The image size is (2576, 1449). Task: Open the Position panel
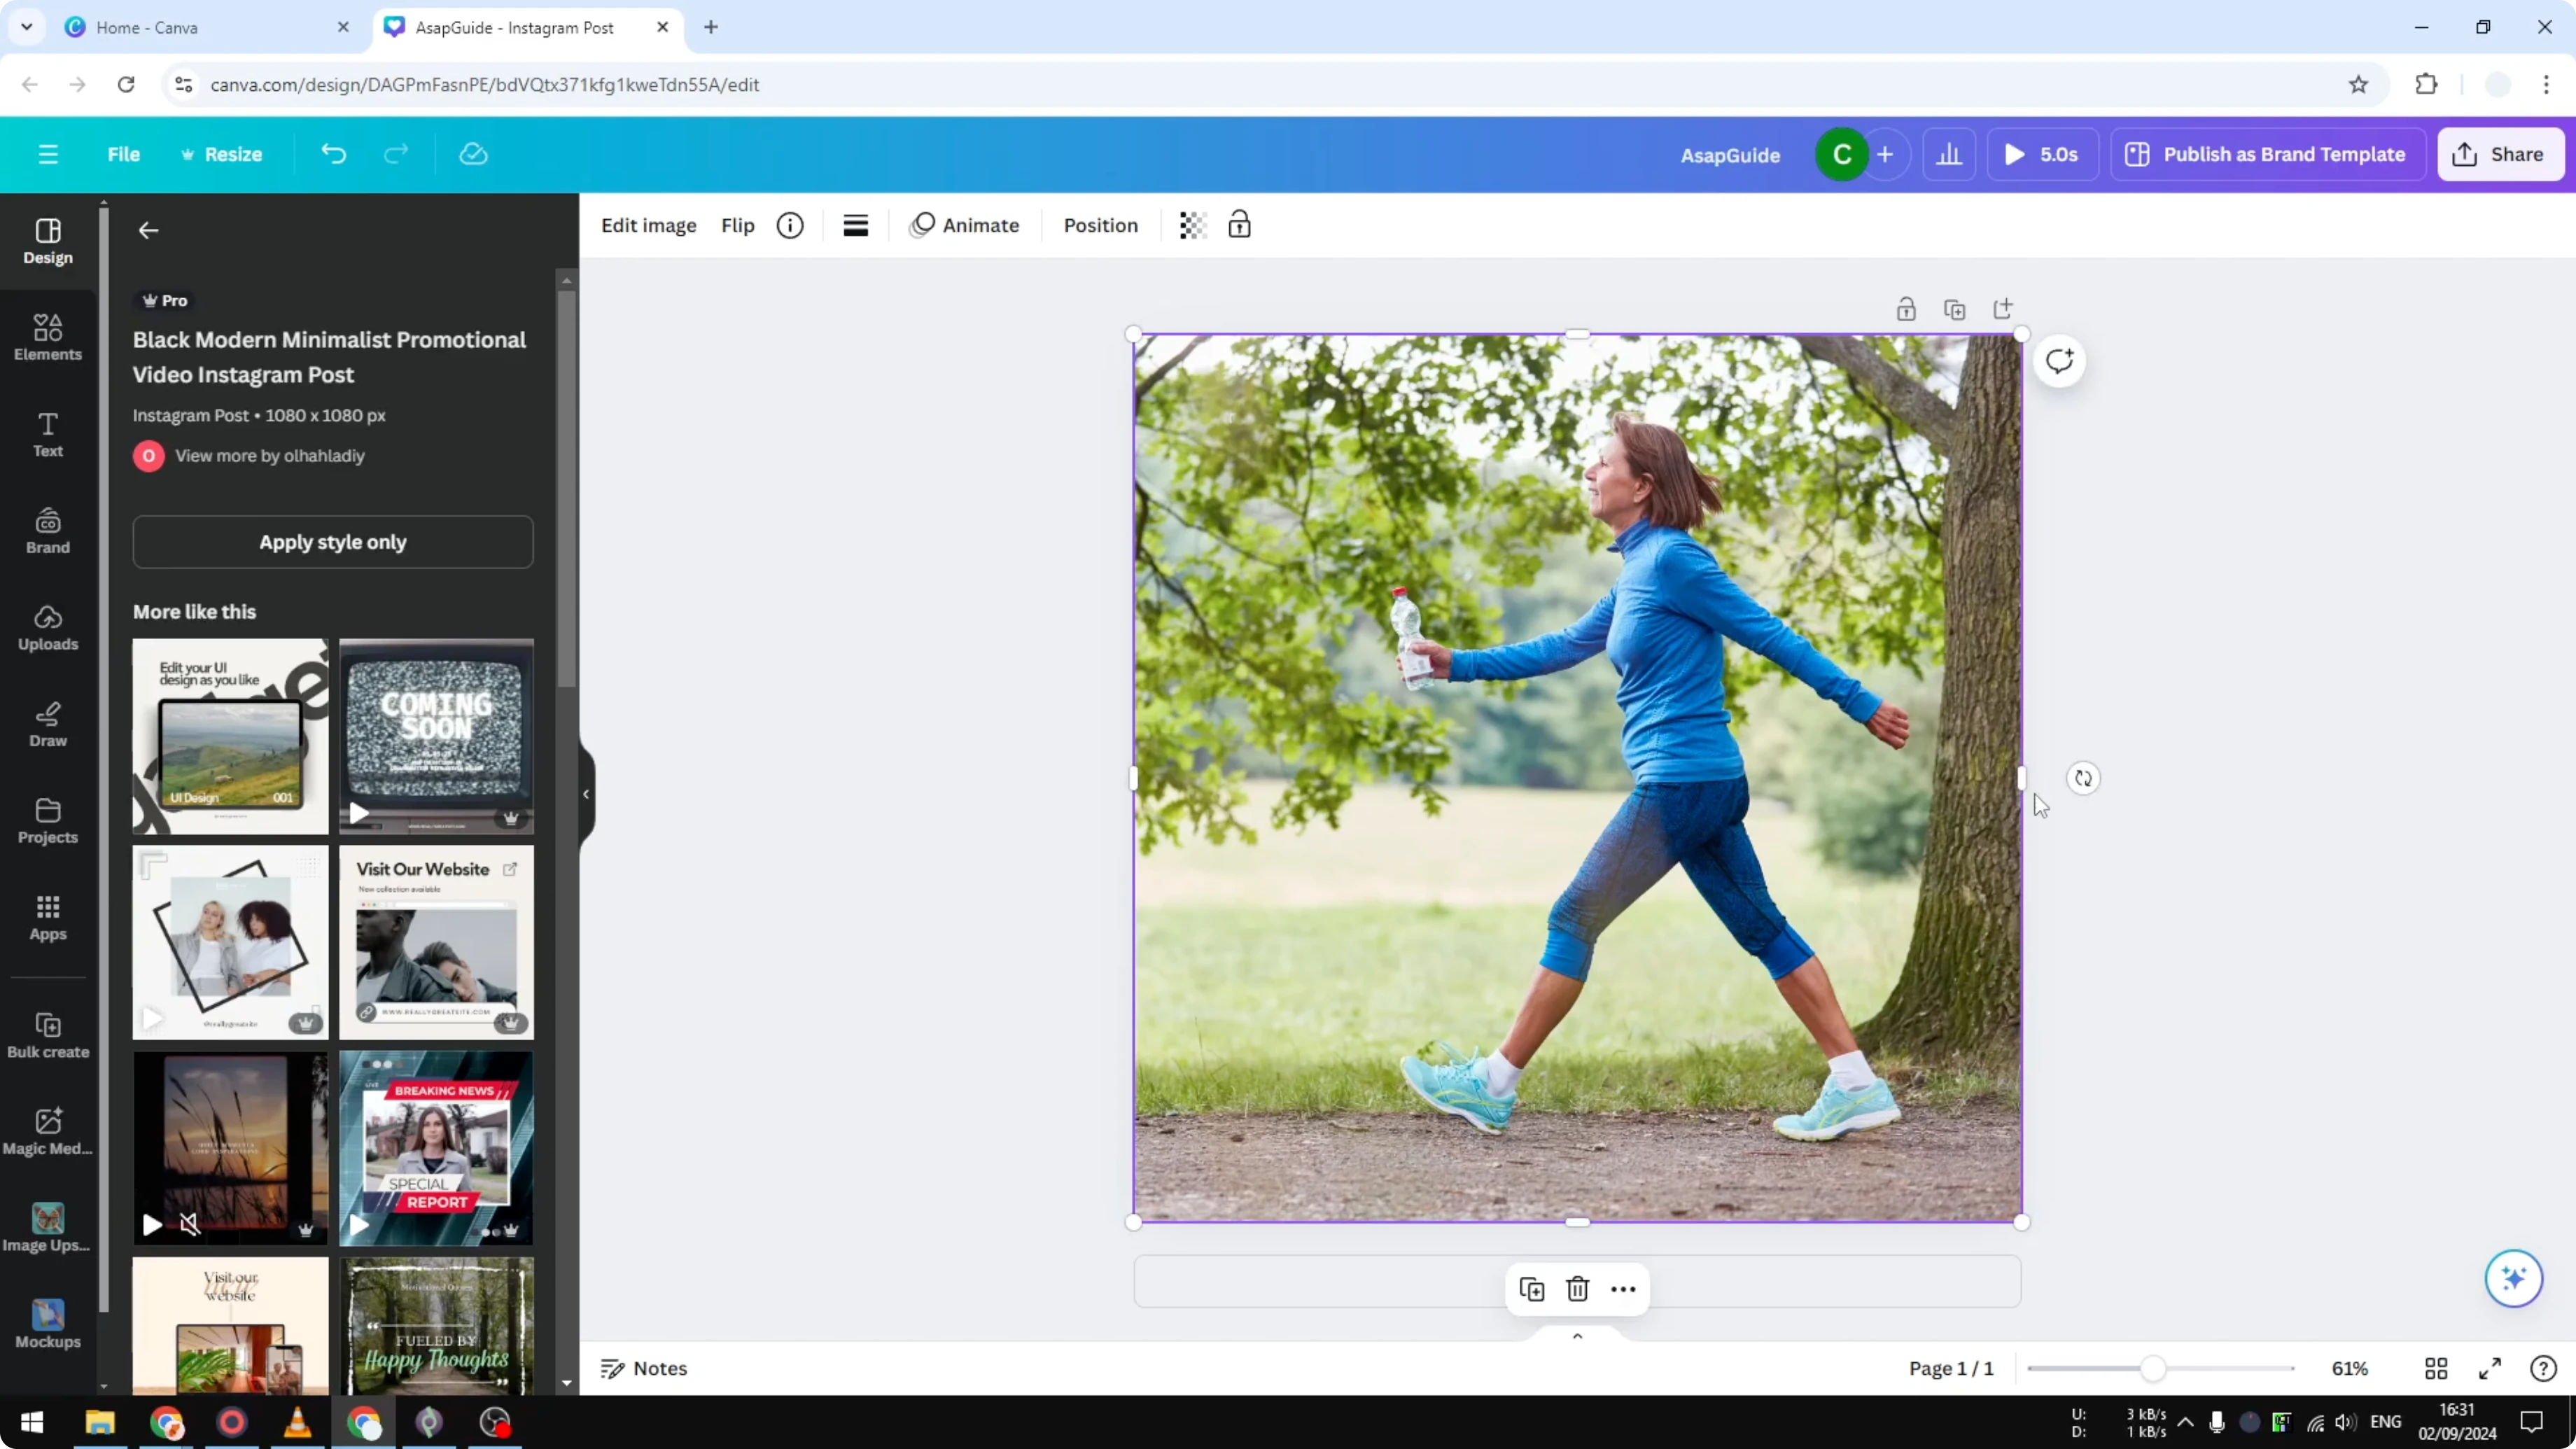pos(1101,226)
